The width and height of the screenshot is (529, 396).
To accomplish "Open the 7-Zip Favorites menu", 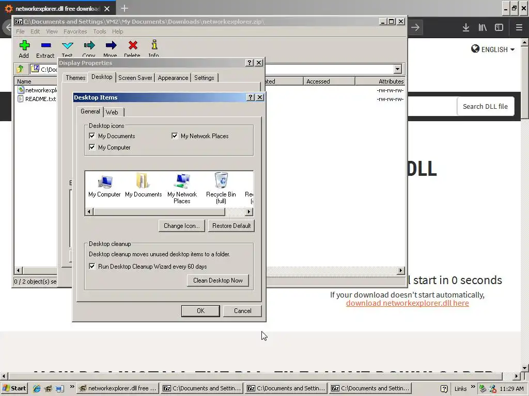I will pos(75,31).
